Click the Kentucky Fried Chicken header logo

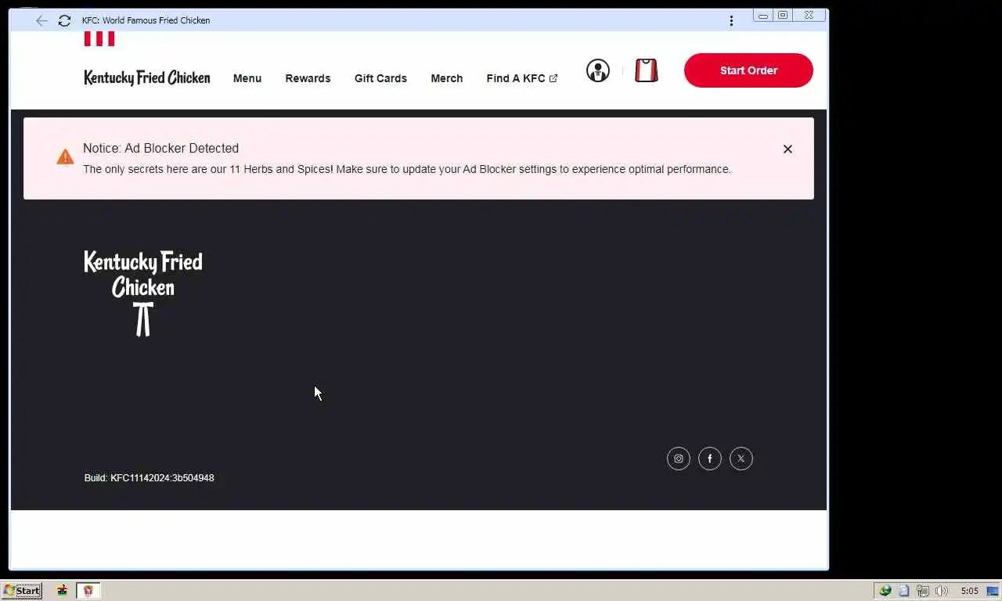[x=147, y=77]
